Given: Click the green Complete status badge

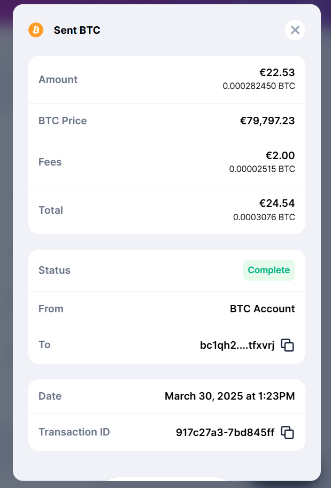Looking at the screenshot, I should 268,270.
